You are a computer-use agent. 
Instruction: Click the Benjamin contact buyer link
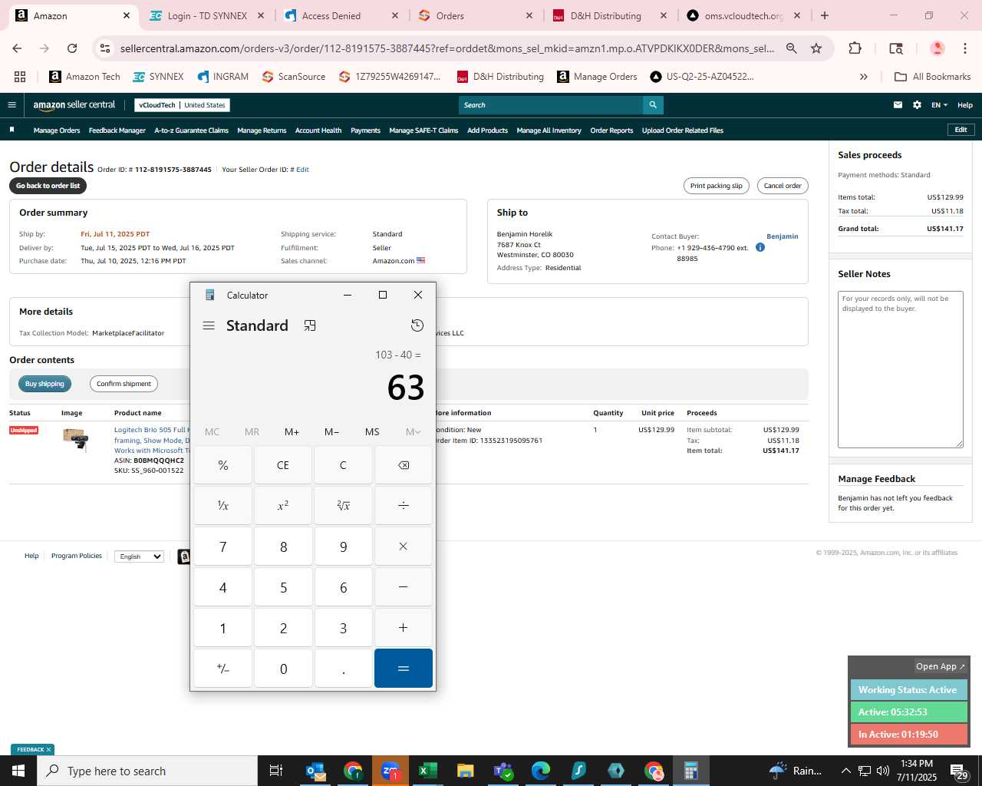point(782,236)
